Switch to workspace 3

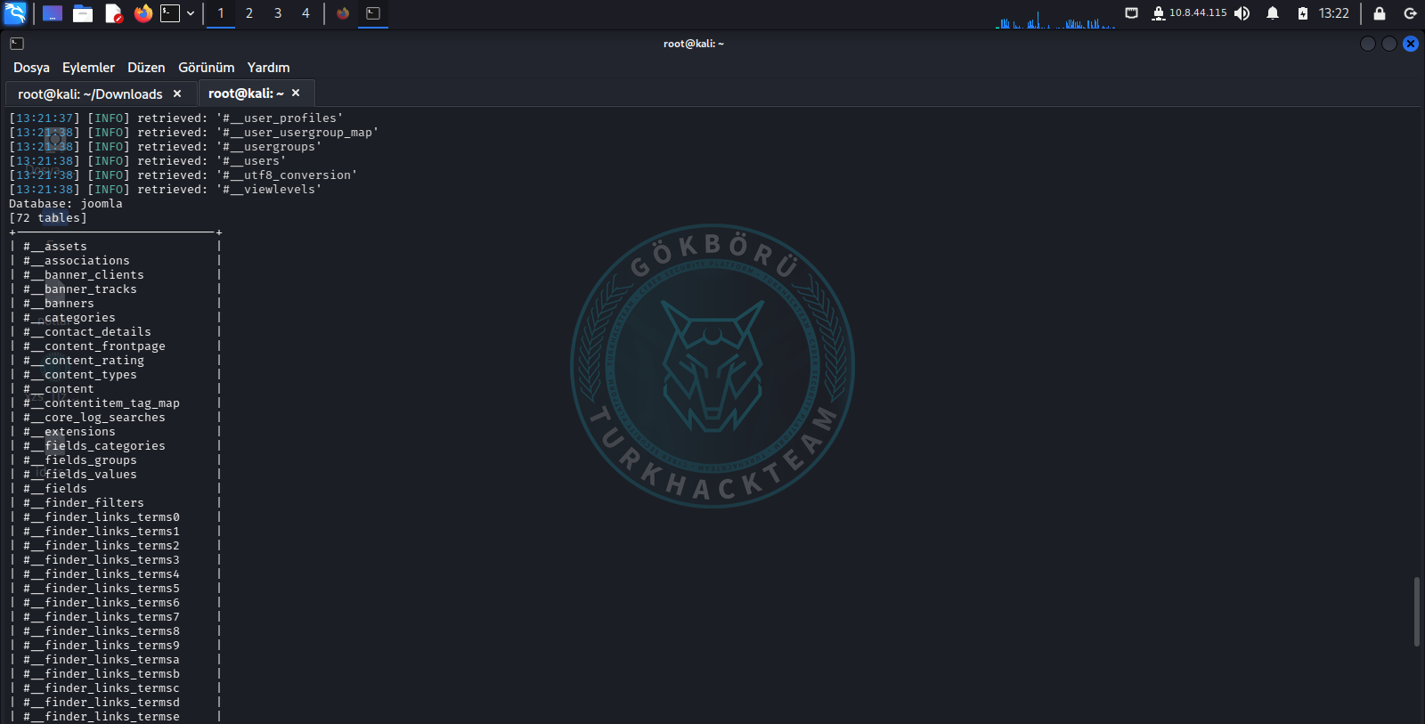point(278,13)
